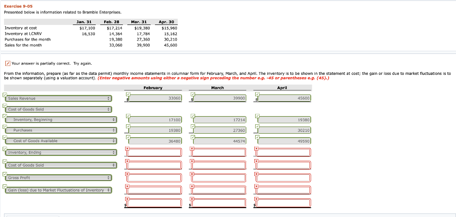Click red X icon on April Inventory, Ending
The image size is (456, 217).
(x=256, y=149)
